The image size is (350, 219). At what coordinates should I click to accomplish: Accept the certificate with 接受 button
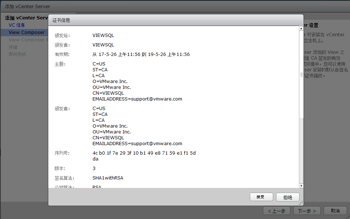point(261,197)
